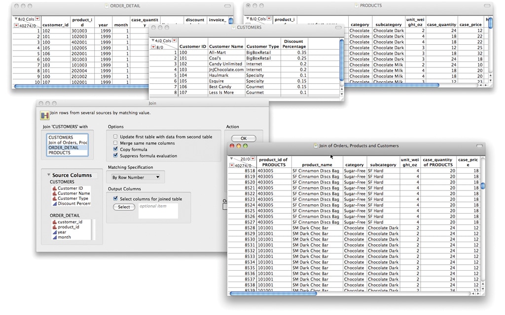Click the continuous icon beside year source column
The width and height of the screenshot is (505, 315).
[x=55, y=232]
